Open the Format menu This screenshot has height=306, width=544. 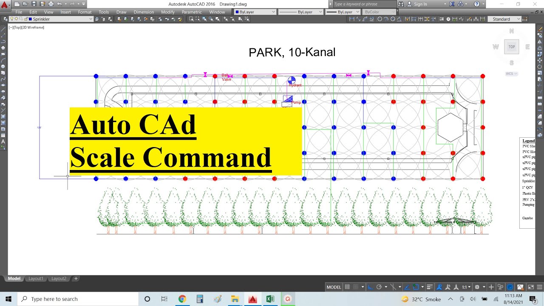(x=85, y=12)
